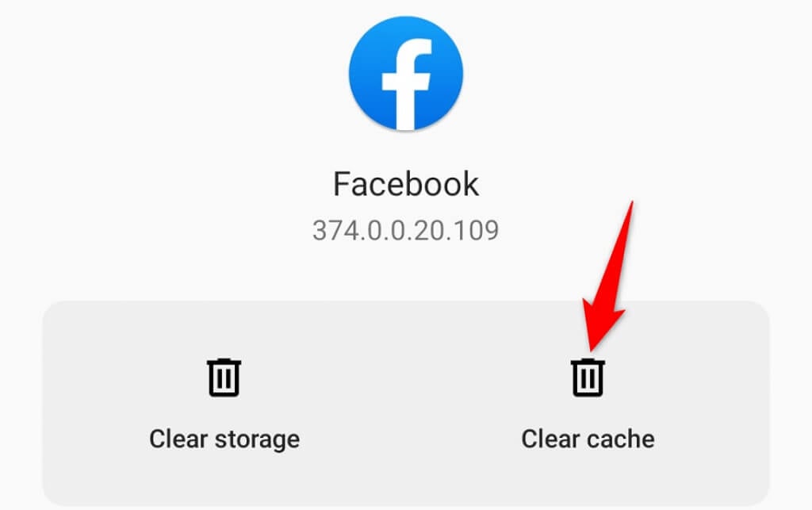The image size is (812, 510).
Task: Click the trash can icon above Clear storage
Action: point(224,377)
